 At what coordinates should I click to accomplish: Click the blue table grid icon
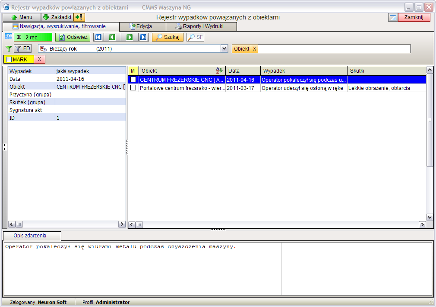click(9, 36)
